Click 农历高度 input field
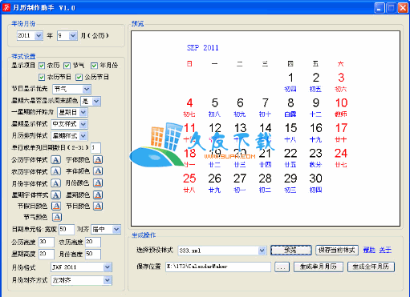Viewport: 410px width, 297px height. [x=93, y=242]
